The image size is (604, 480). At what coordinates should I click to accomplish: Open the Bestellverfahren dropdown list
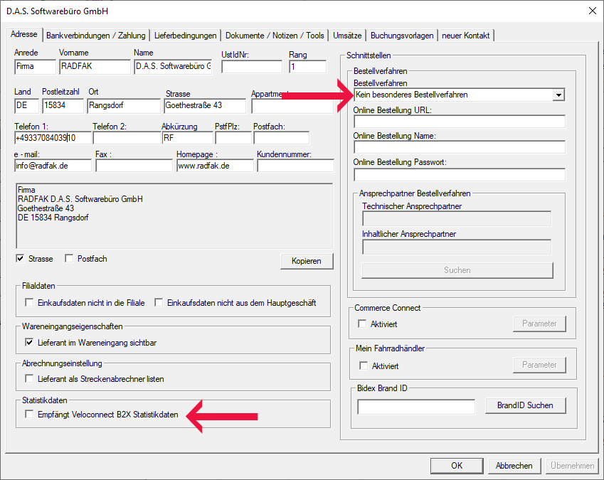(x=558, y=95)
